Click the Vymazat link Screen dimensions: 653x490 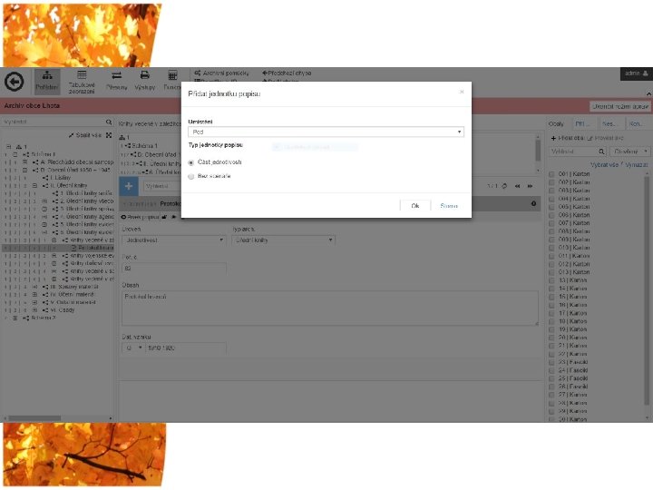(636, 165)
